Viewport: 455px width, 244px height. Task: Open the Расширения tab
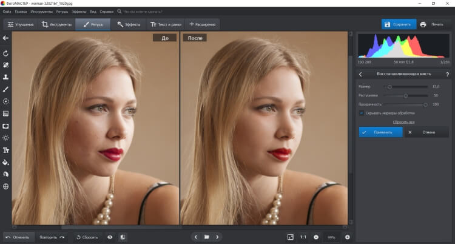(x=202, y=24)
